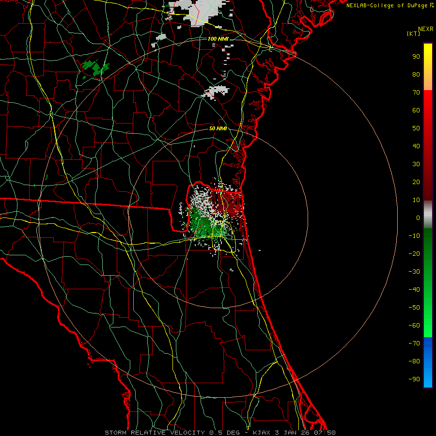Click the -40 value on the velocity scale
This screenshot has width=436, height=436.
coord(414,290)
